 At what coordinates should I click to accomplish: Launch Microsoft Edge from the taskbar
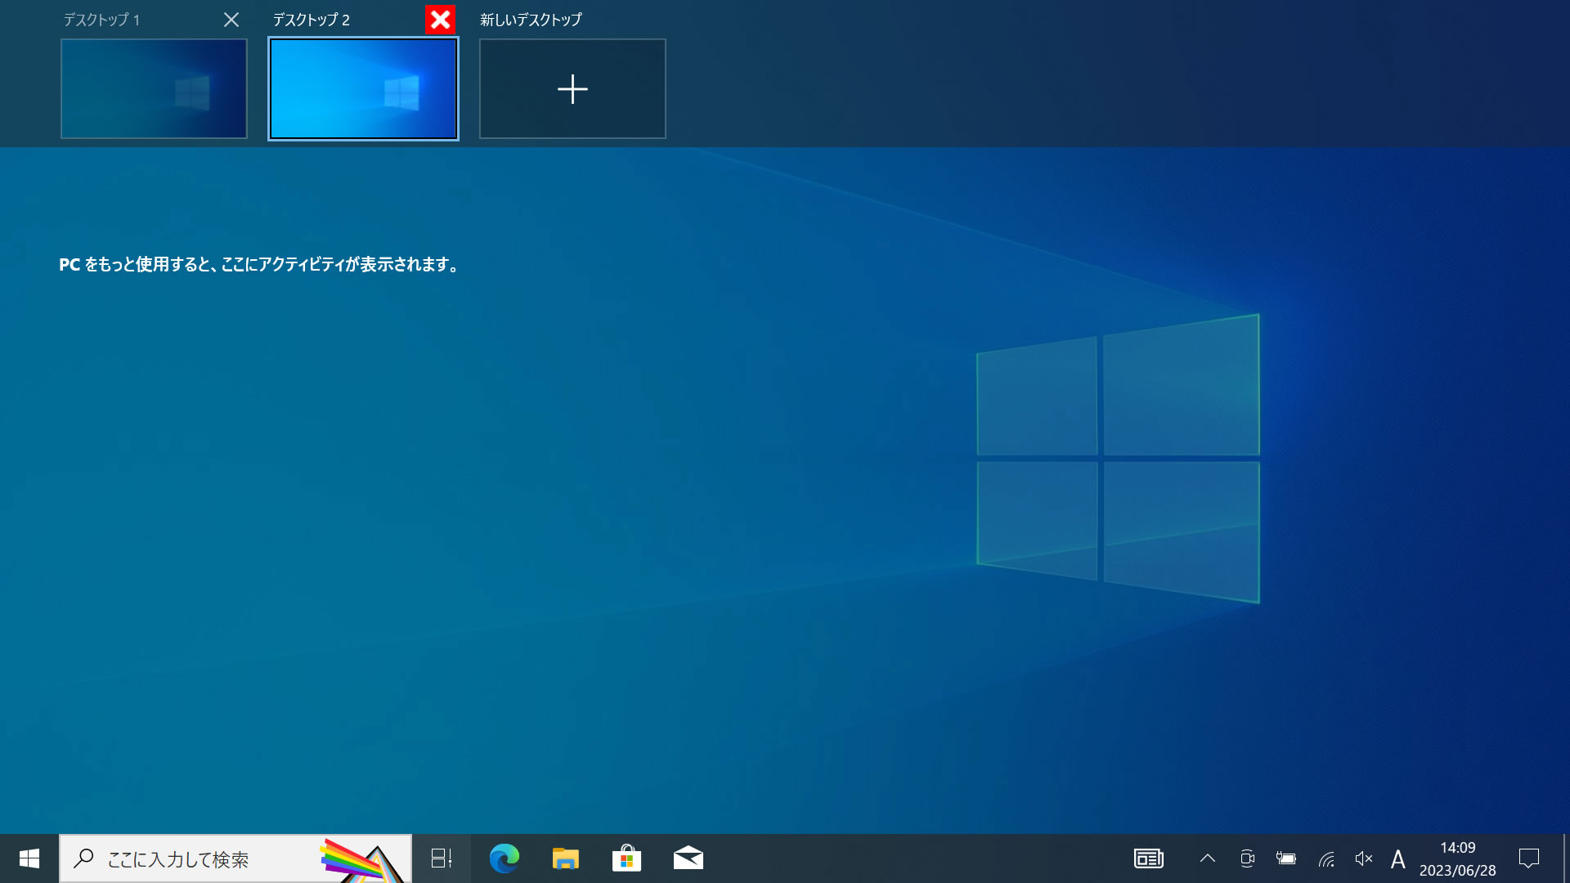(x=504, y=858)
